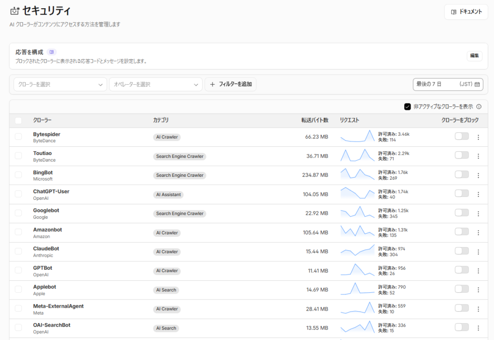The height and width of the screenshot is (340, 494).
Task: Select the Applebot row checkbox
Action: [18, 289]
